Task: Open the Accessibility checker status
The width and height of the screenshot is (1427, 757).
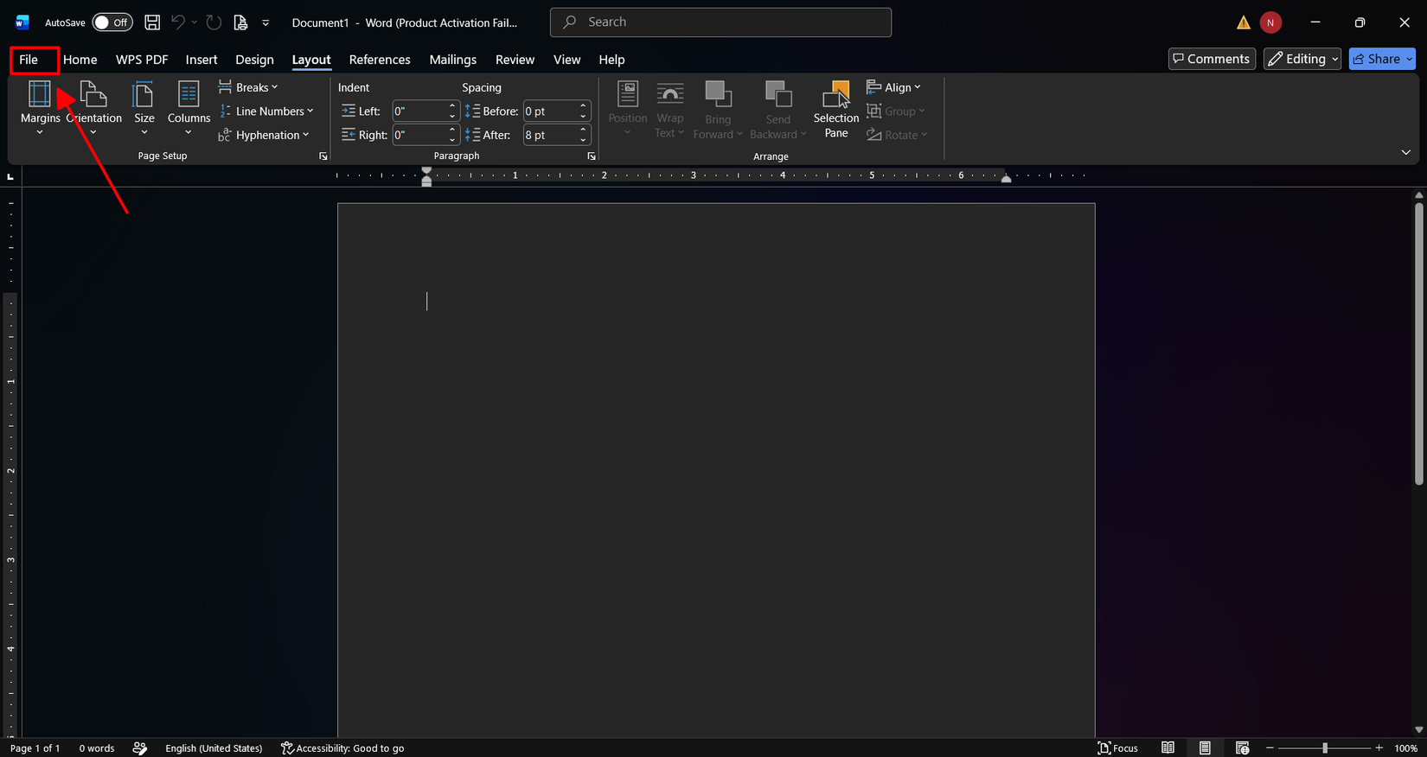Action: point(342,747)
